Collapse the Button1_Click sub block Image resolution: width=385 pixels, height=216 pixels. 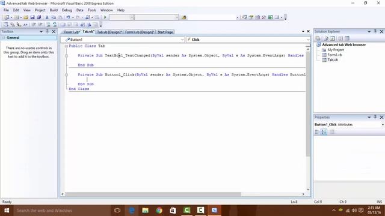point(66,74)
